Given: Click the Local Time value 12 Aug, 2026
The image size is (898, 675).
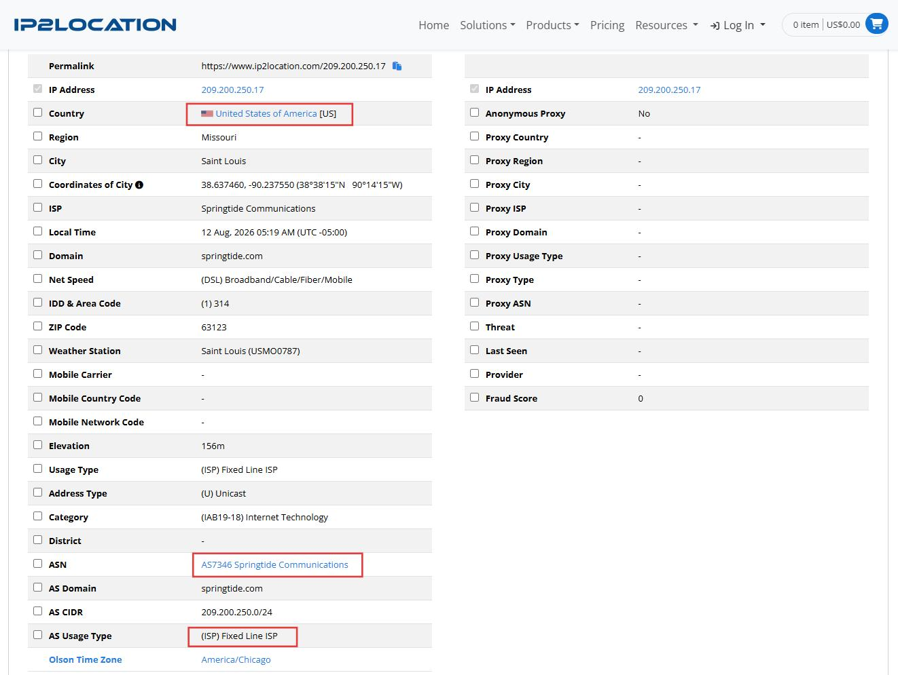Looking at the screenshot, I should 274,232.
